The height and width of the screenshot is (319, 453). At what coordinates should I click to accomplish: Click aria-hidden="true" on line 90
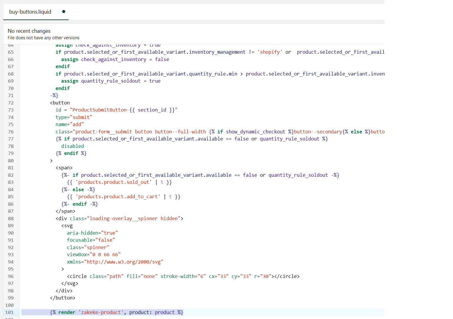click(92, 233)
